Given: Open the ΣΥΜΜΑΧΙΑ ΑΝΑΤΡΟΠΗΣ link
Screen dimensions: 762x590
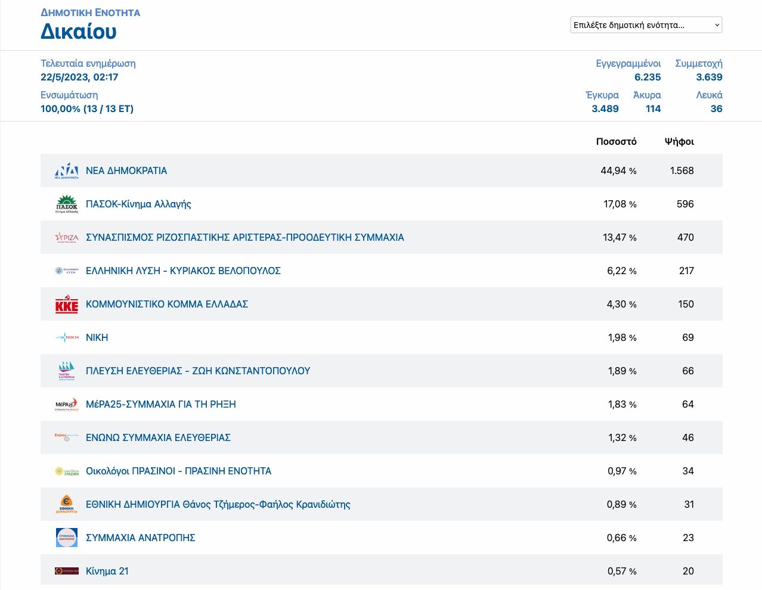Looking at the screenshot, I should click(x=141, y=538).
